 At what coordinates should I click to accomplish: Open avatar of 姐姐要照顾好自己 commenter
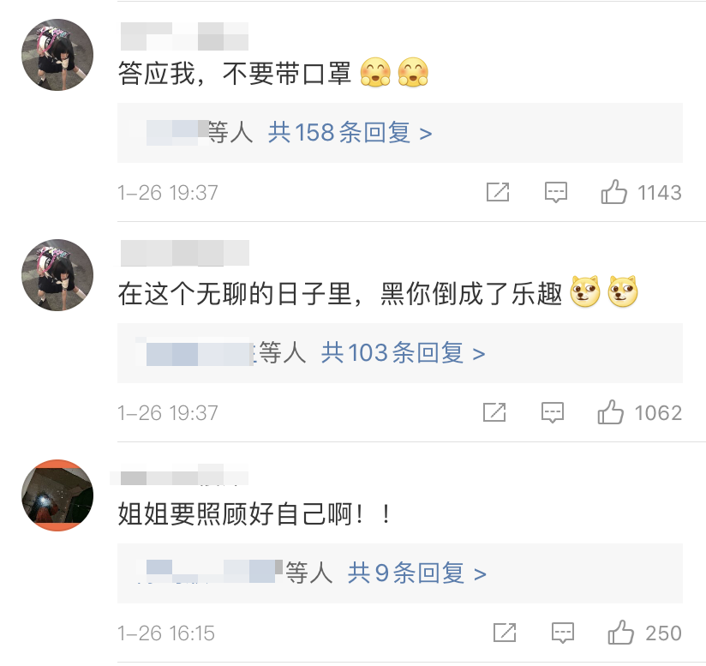(57, 495)
